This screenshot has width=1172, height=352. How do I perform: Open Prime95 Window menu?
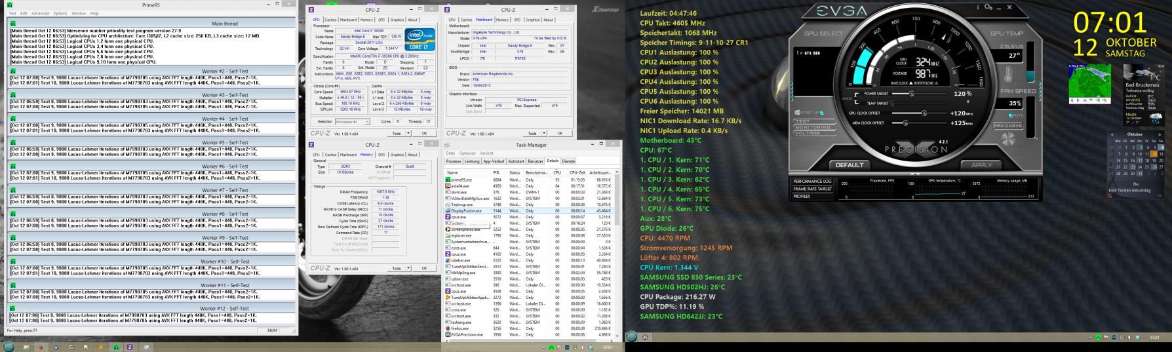(x=79, y=13)
